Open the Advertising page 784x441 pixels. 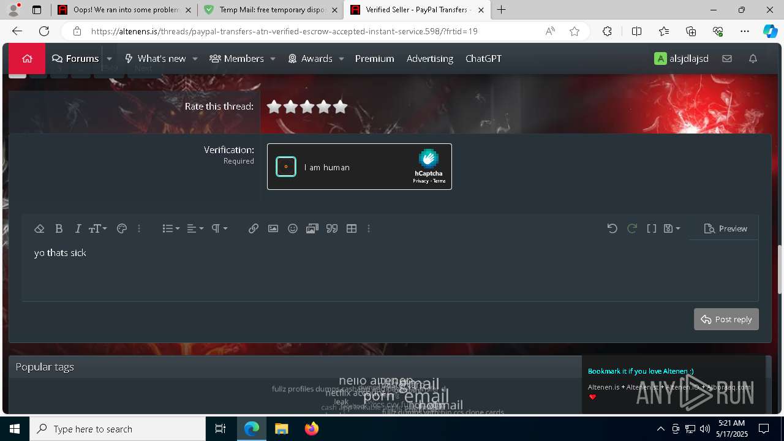pyautogui.click(x=430, y=58)
